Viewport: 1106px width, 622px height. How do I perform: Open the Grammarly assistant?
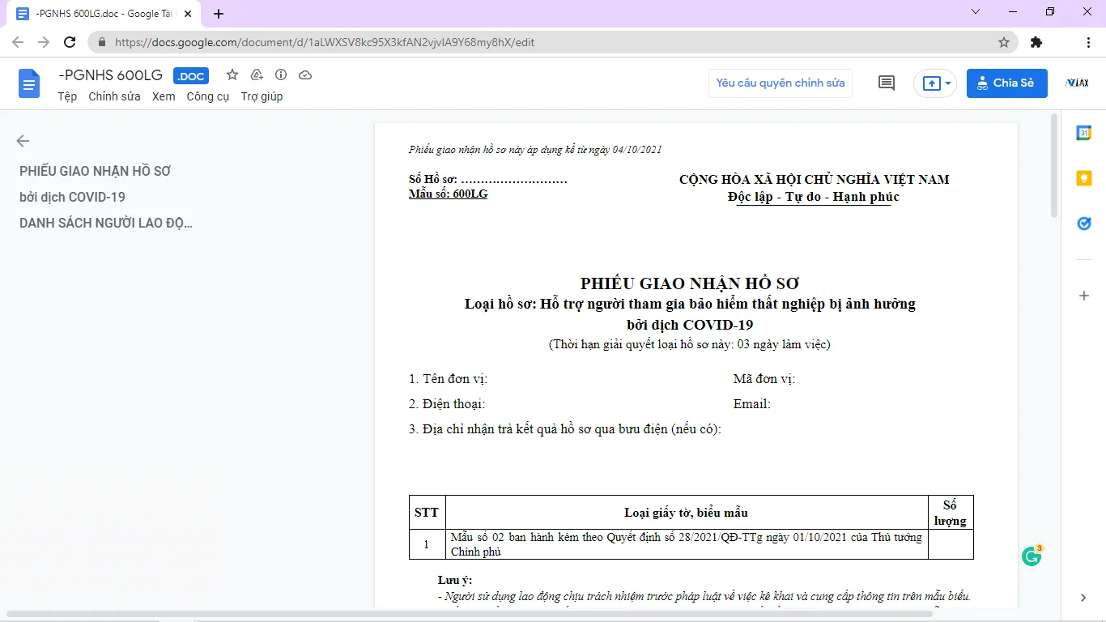(1030, 555)
